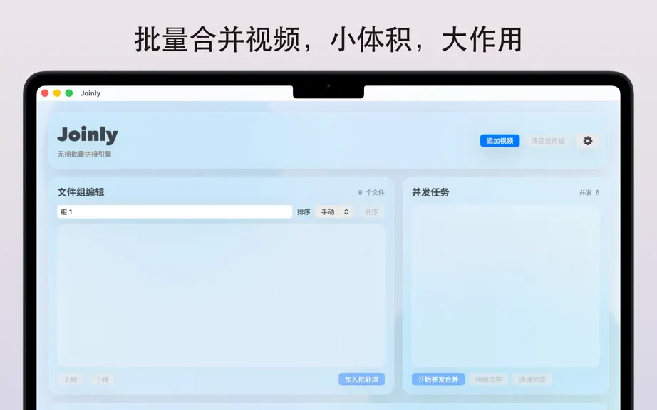
Task: Click the 上移 move up button
Action: tap(71, 379)
